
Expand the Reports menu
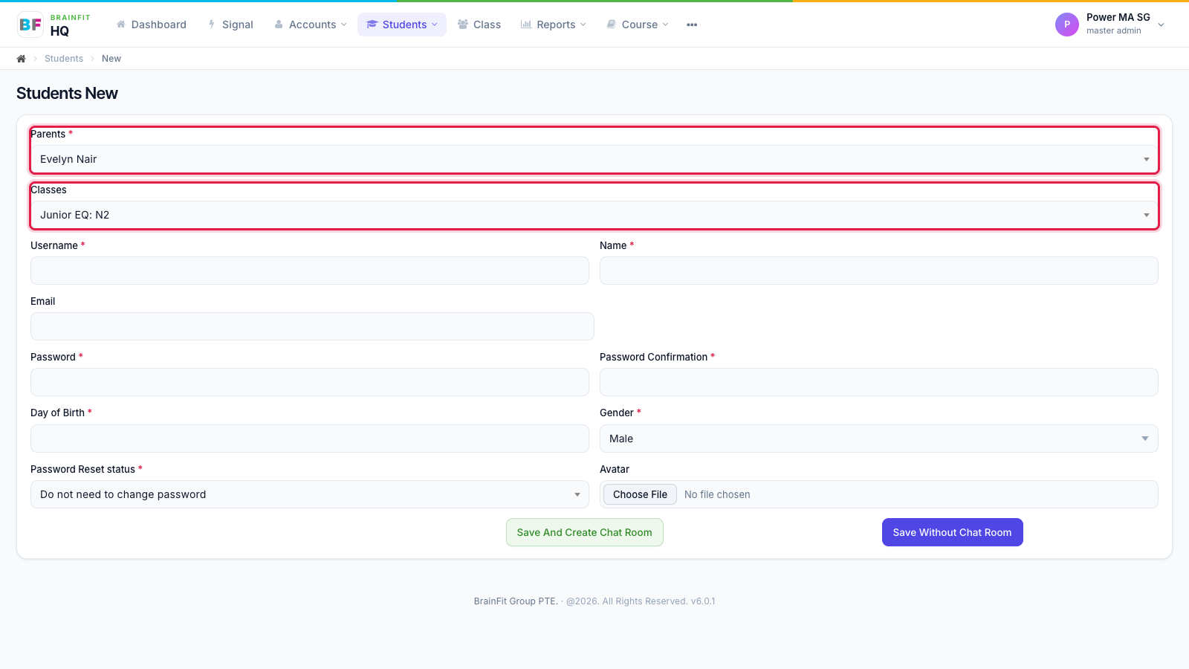click(554, 25)
